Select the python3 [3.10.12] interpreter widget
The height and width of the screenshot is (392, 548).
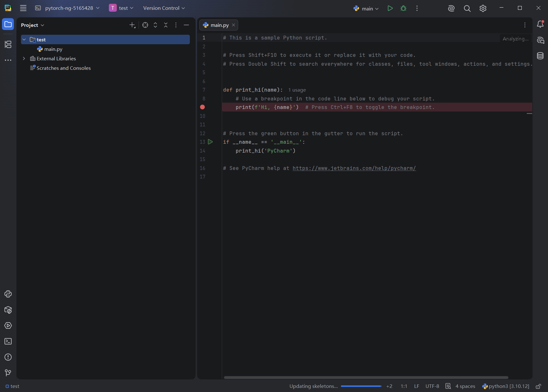click(506, 386)
